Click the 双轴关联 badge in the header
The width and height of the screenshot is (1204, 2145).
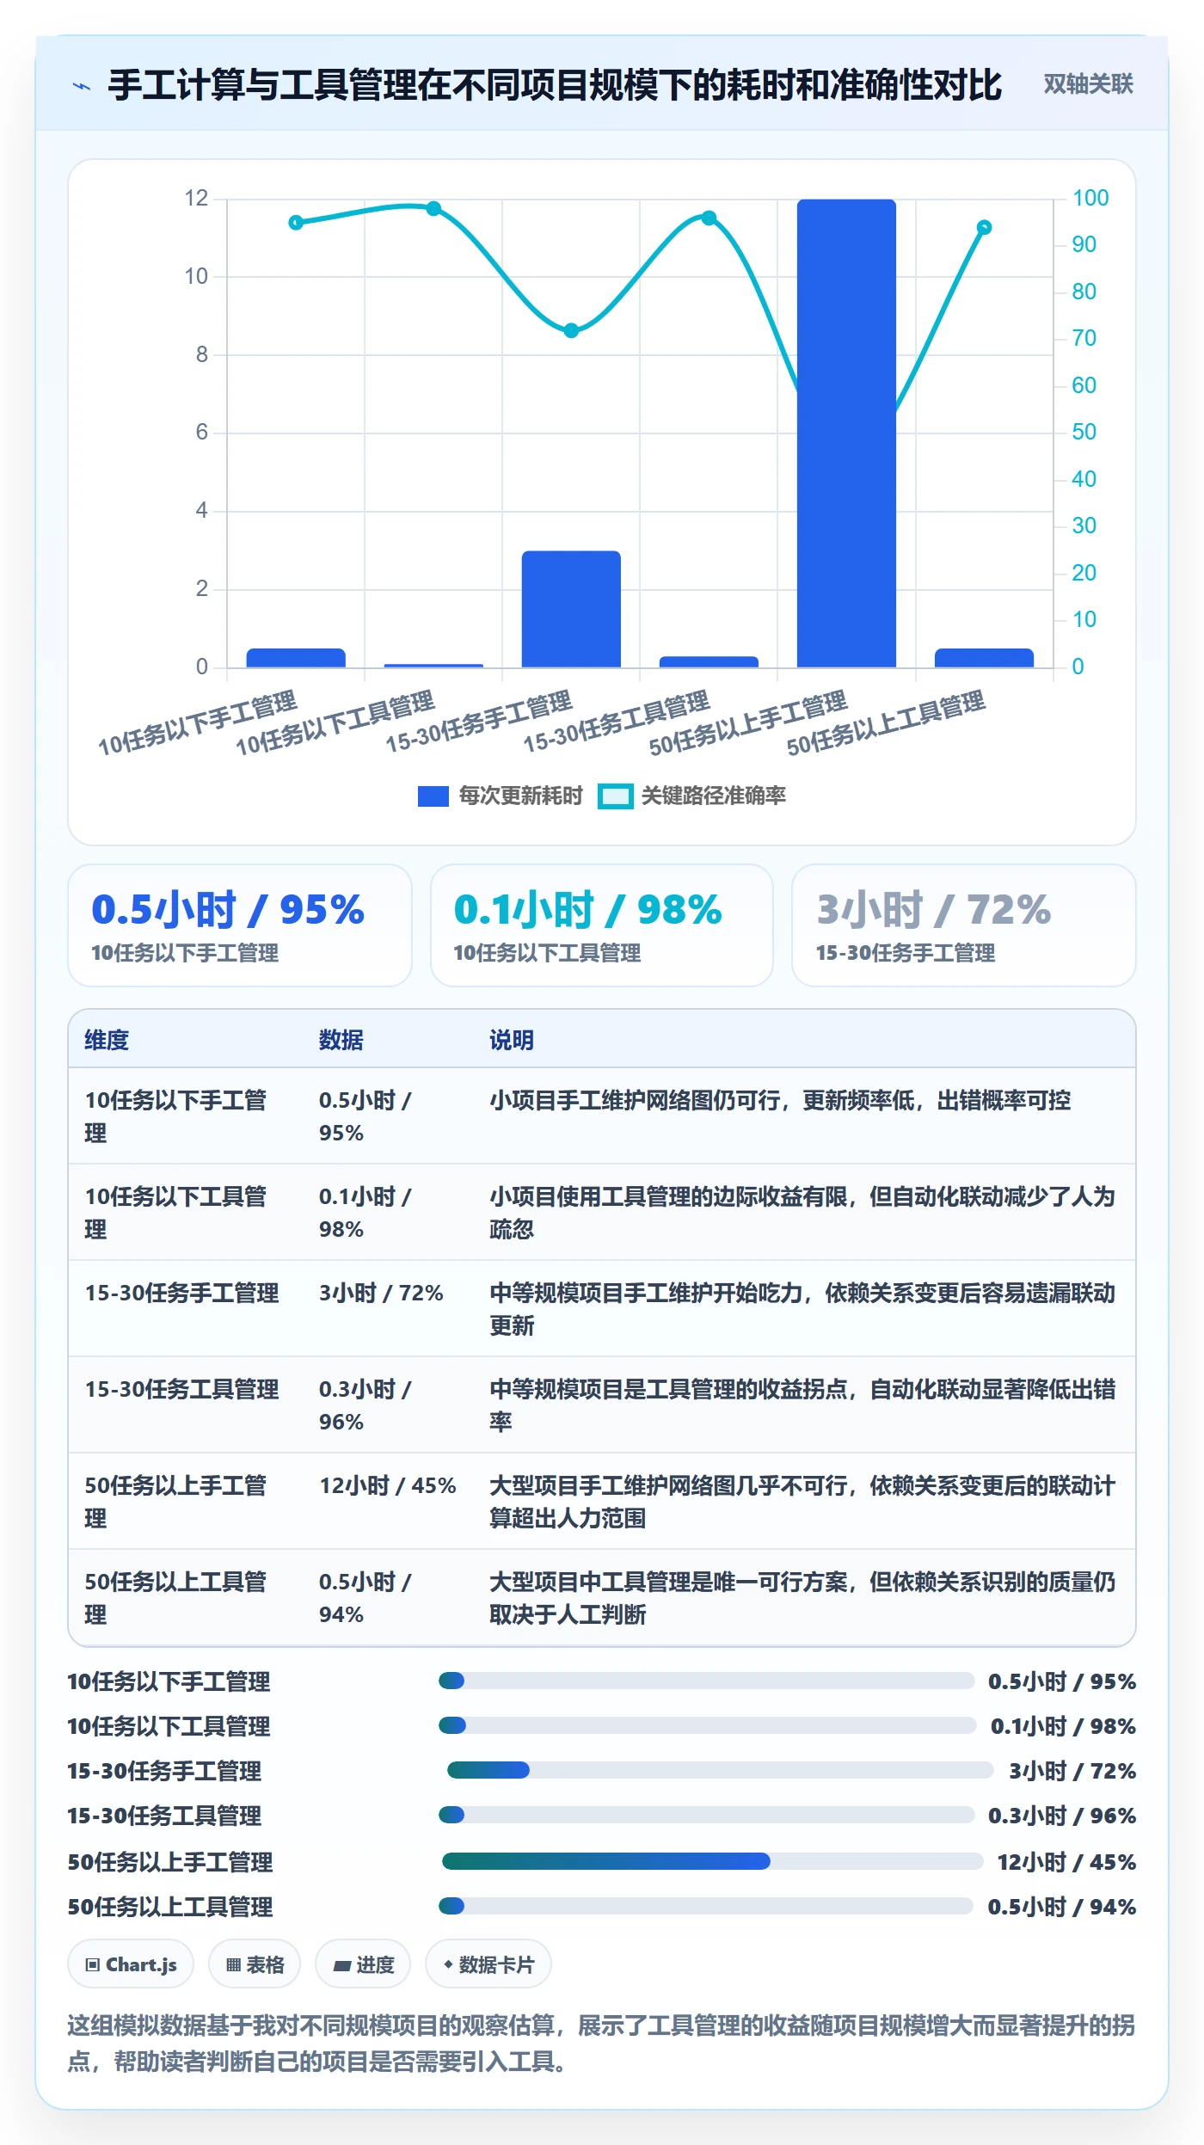pos(1088,84)
